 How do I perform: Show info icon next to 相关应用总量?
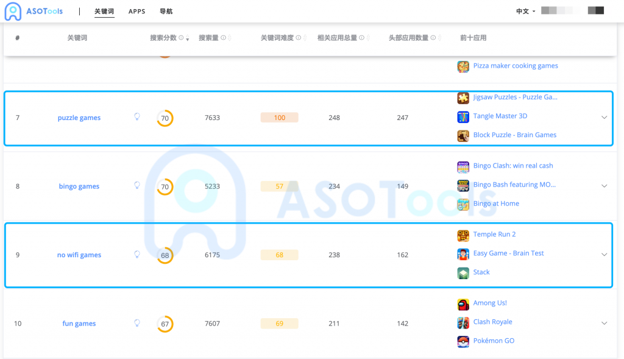click(x=362, y=38)
